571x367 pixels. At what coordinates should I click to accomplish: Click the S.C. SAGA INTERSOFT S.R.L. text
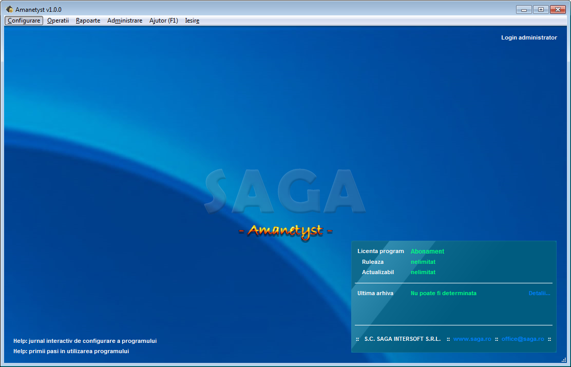click(403, 339)
